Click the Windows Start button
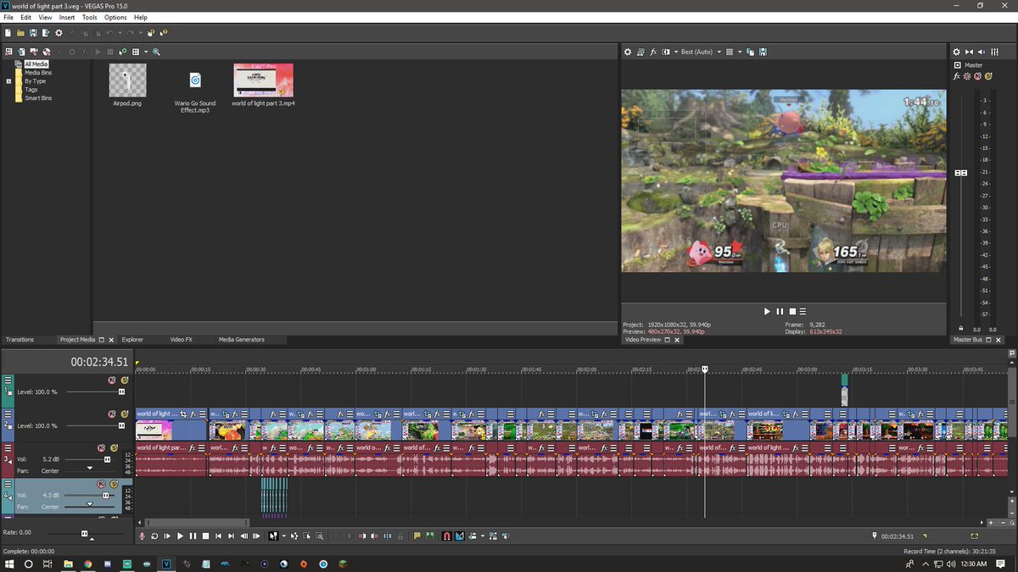 pos(9,564)
